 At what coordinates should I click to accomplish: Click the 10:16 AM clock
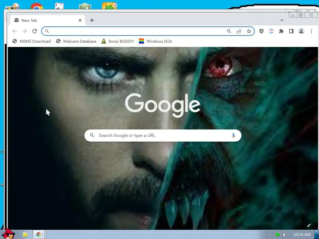pyautogui.click(x=302, y=235)
